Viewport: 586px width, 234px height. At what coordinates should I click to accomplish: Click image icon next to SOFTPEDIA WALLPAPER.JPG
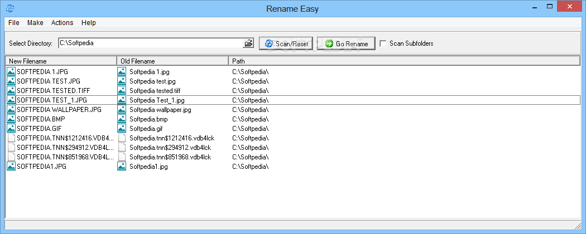[x=11, y=109]
